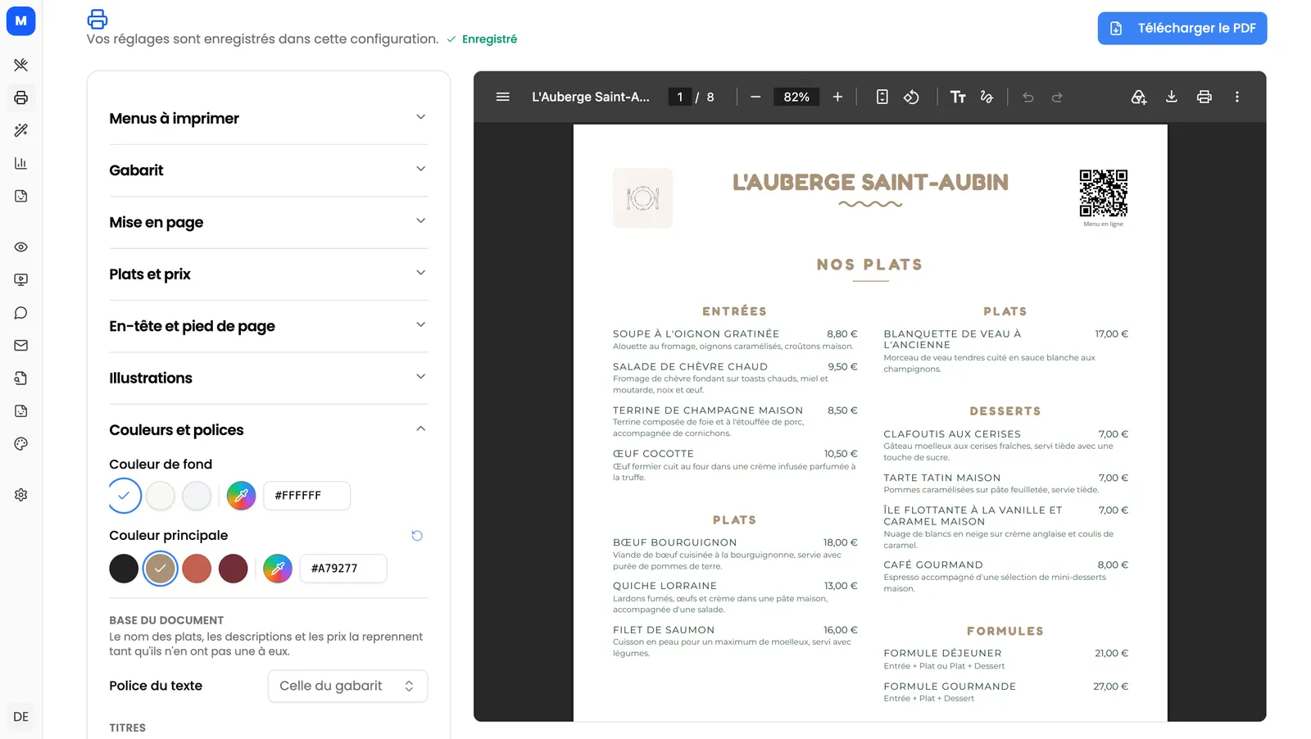Screen dimensions: 1311x739
Task: Rotate the PDF page counterclockwise
Action: coord(911,97)
